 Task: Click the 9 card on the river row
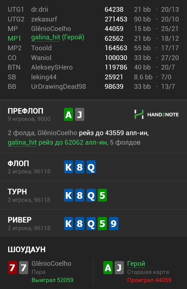coord(113,224)
